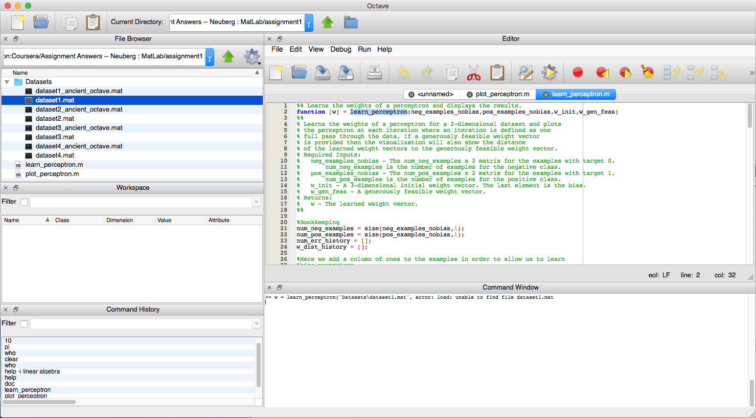This screenshot has height=418, width=756.
Task: Open the Editor Edit menu
Action: point(295,49)
